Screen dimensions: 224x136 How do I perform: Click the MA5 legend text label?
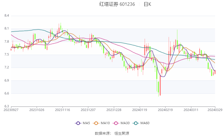coord(86,123)
